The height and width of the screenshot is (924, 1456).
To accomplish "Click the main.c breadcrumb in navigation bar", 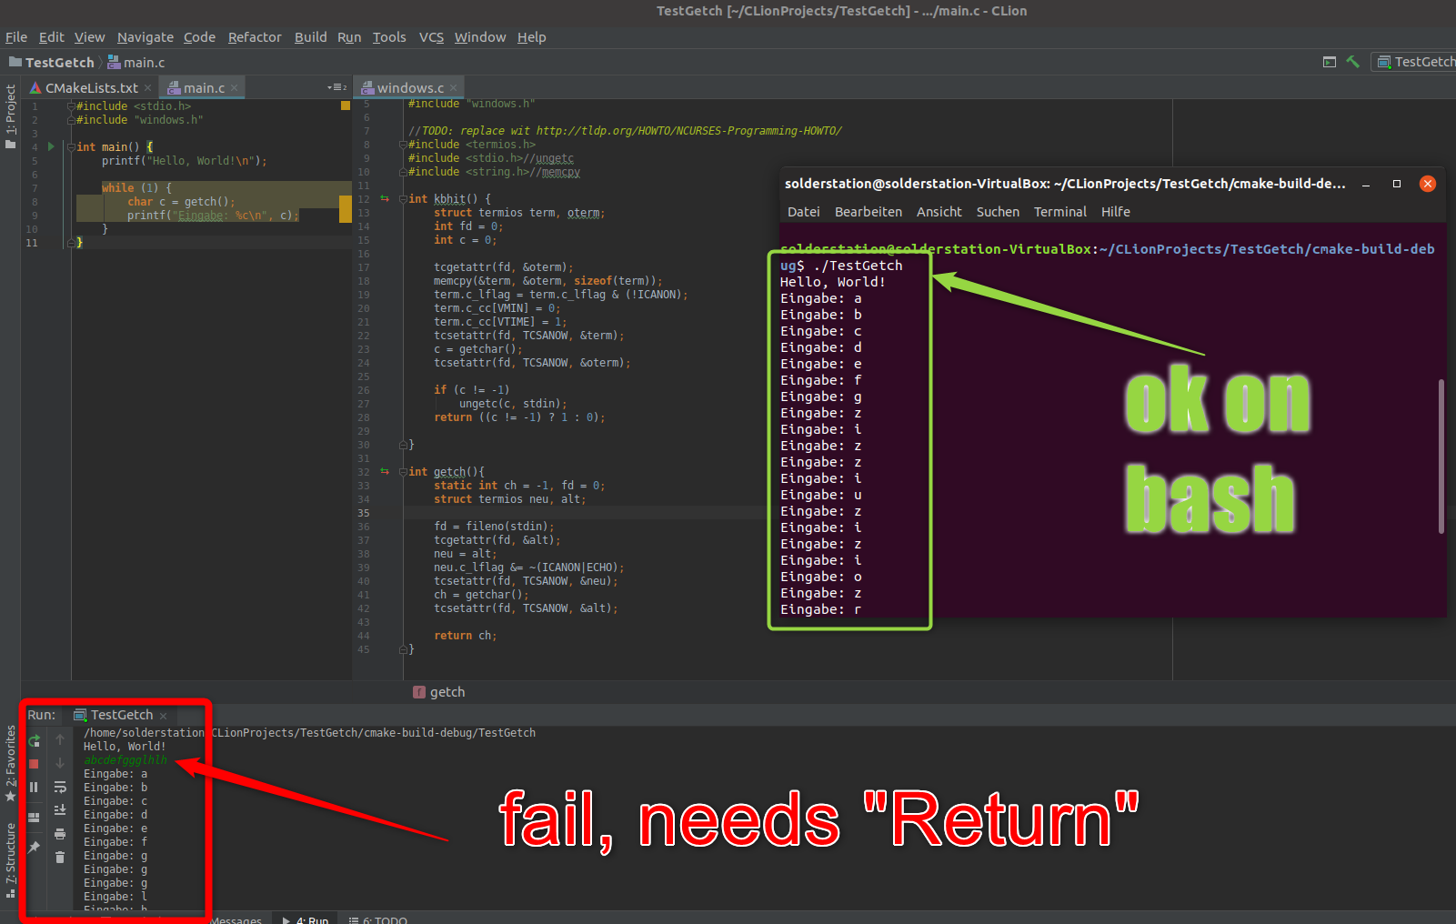I will click(x=136, y=63).
